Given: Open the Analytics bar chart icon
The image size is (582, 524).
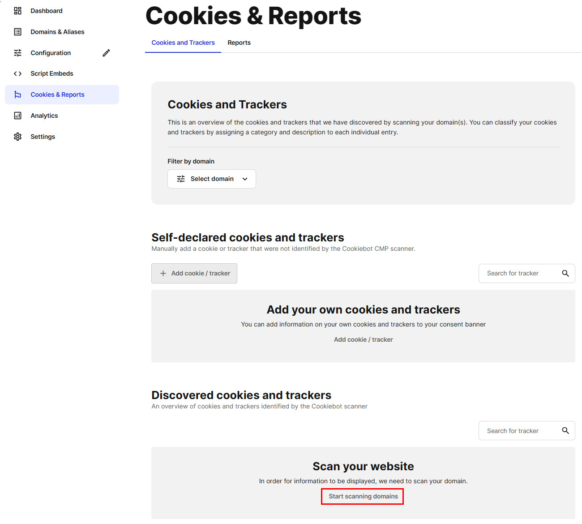Looking at the screenshot, I should click(17, 115).
